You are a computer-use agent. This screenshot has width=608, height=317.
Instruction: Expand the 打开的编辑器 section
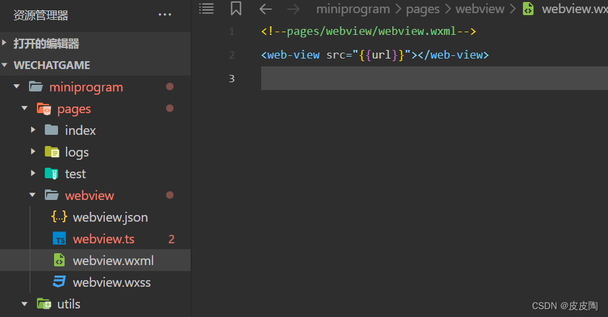tap(4, 43)
